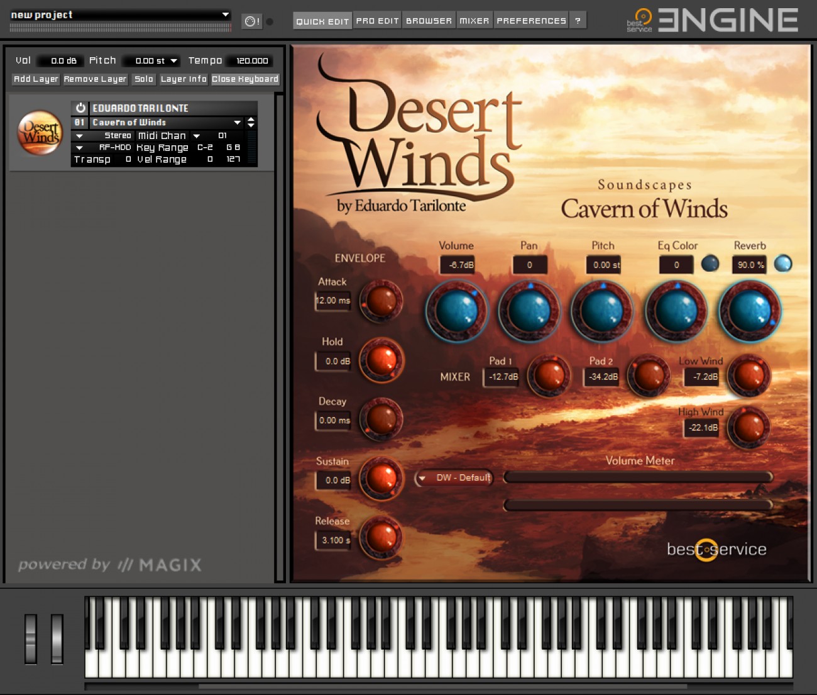Click the MIDI panic icon near project dropdown
Screen dimensions: 817x695
coord(251,20)
